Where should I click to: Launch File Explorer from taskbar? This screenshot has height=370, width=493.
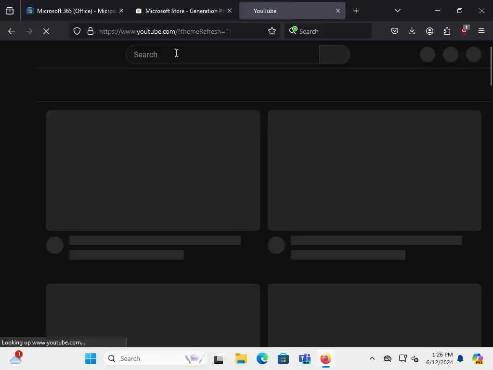pyautogui.click(x=241, y=358)
